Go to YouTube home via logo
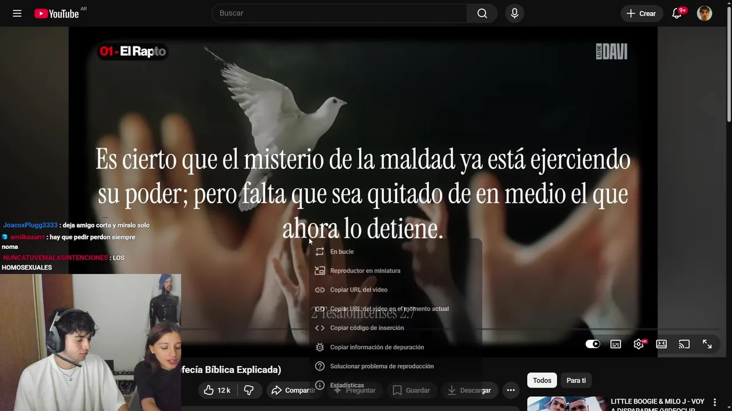The height and width of the screenshot is (411, 732). (x=57, y=14)
